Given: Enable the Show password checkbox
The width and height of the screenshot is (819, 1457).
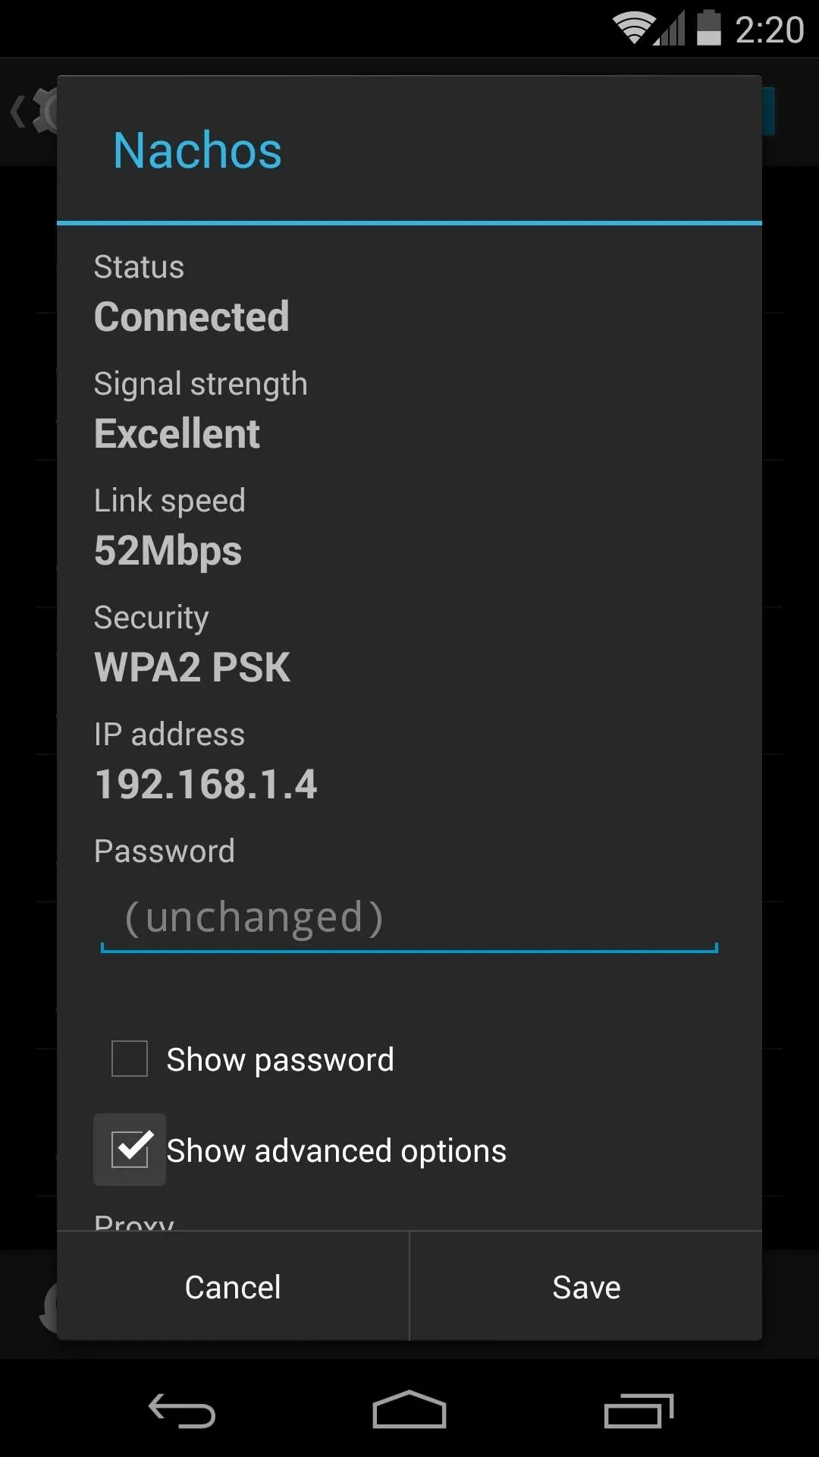Looking at the screenshot, I should (130, 1059).
